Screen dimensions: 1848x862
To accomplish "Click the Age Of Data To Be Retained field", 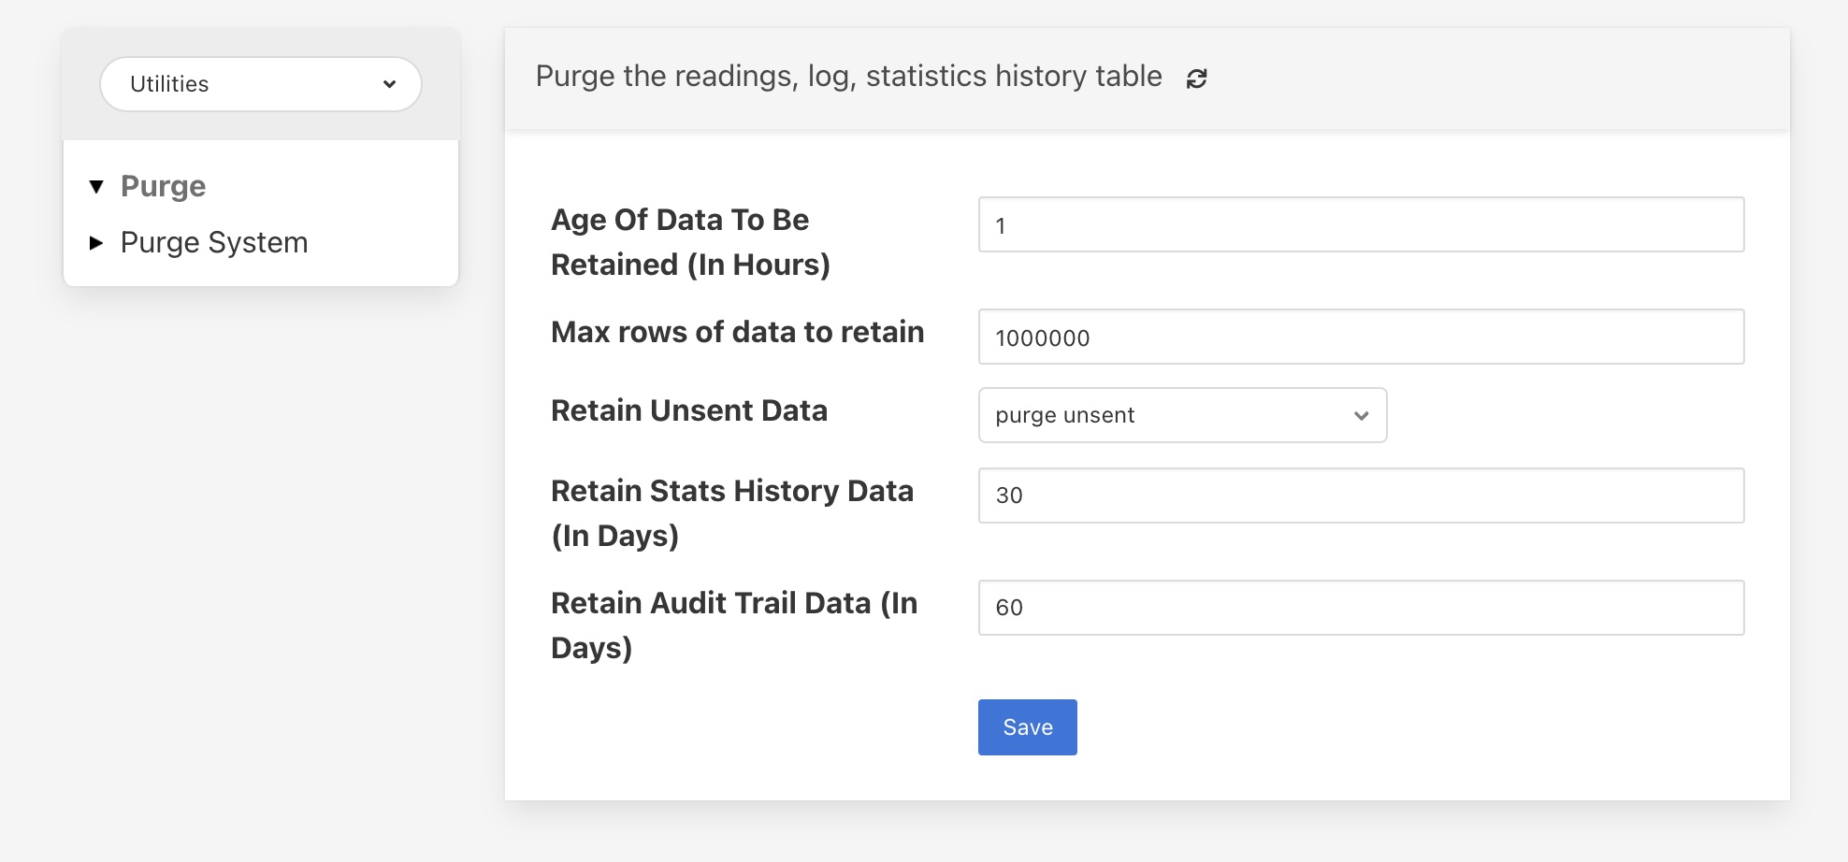I will point(1360,224).
